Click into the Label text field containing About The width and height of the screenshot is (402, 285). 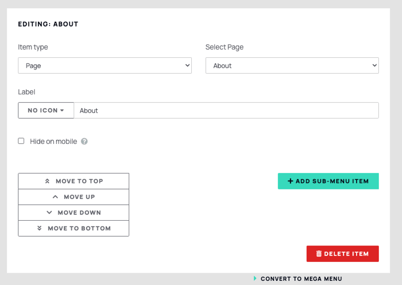(226, 110)
